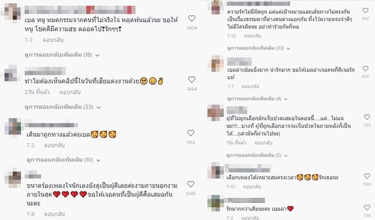Like the comment with 826 likes
Screen dimensions: 375x220
tap(366, 69)
